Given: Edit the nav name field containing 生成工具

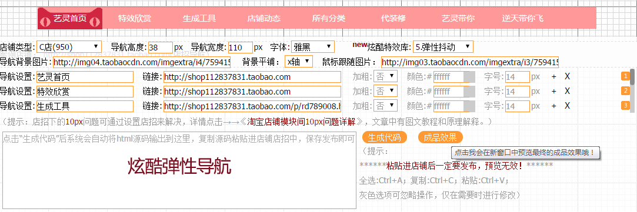Looking at the screenshot, I should pos(85,106).
